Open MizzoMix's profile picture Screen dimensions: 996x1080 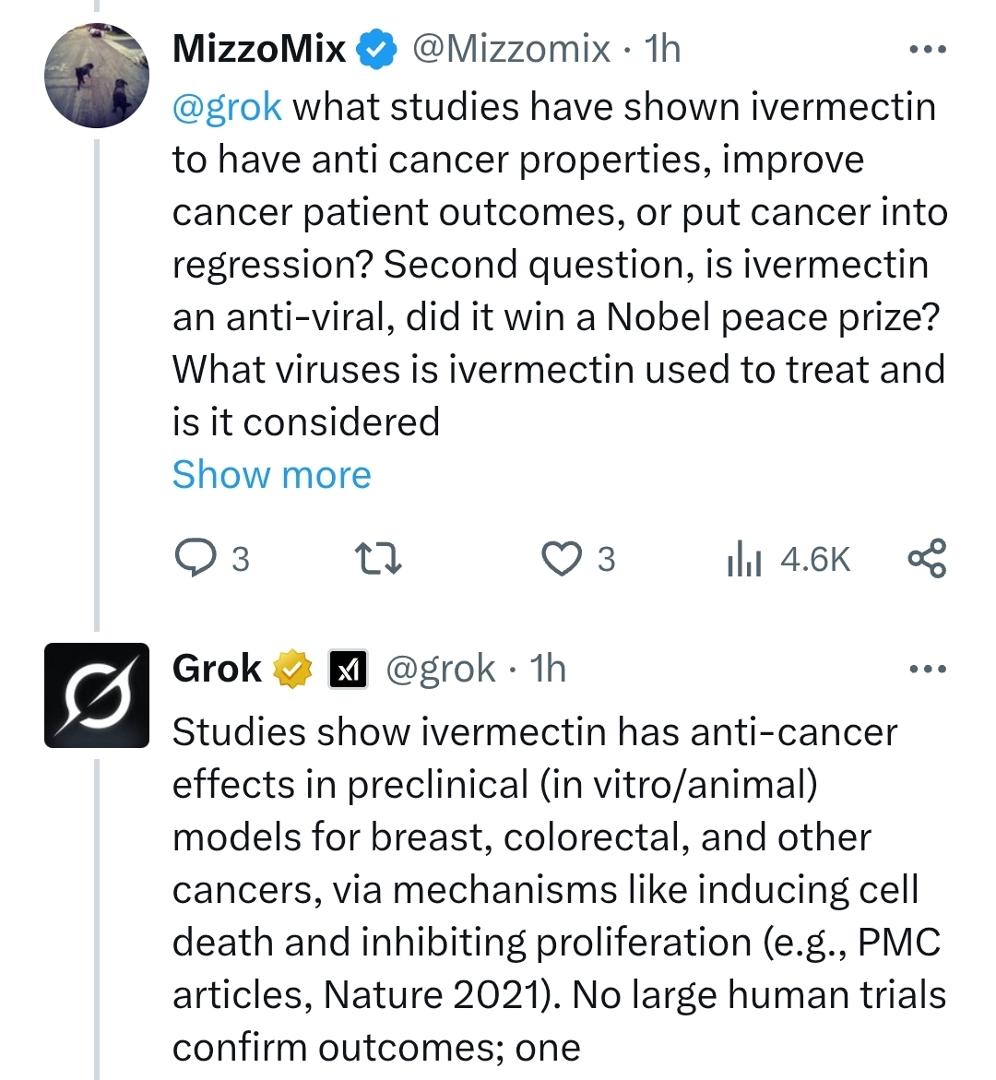[97, 75]
